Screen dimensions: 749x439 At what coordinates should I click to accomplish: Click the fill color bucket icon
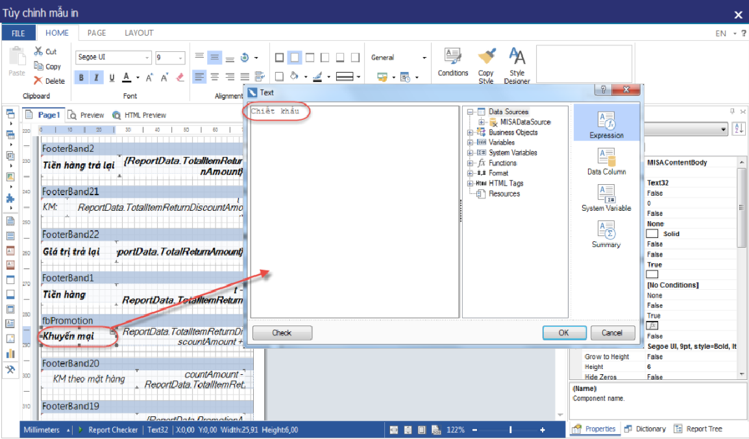(294, 77)
